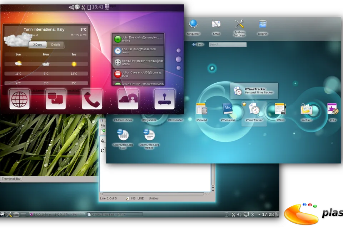Switch to 1920x1080.jpg taskbar entry
The width and height of the screenshot is (343, 228).
click(57, 214)
